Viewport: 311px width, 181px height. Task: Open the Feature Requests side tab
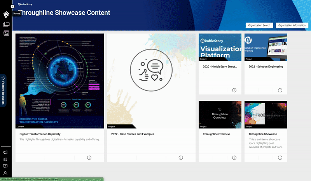(x=3, y=90)
